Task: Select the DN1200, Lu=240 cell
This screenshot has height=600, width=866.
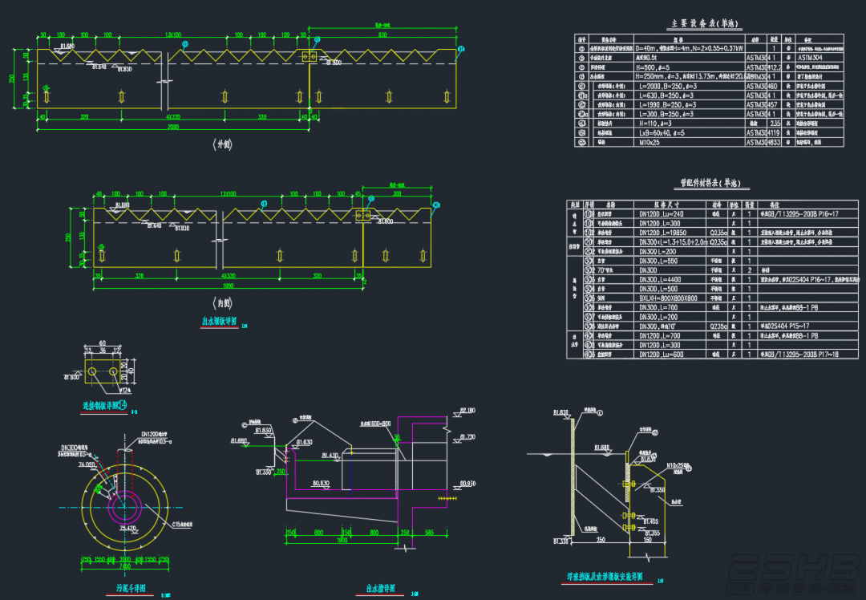Action: click(x=661, y=214)
